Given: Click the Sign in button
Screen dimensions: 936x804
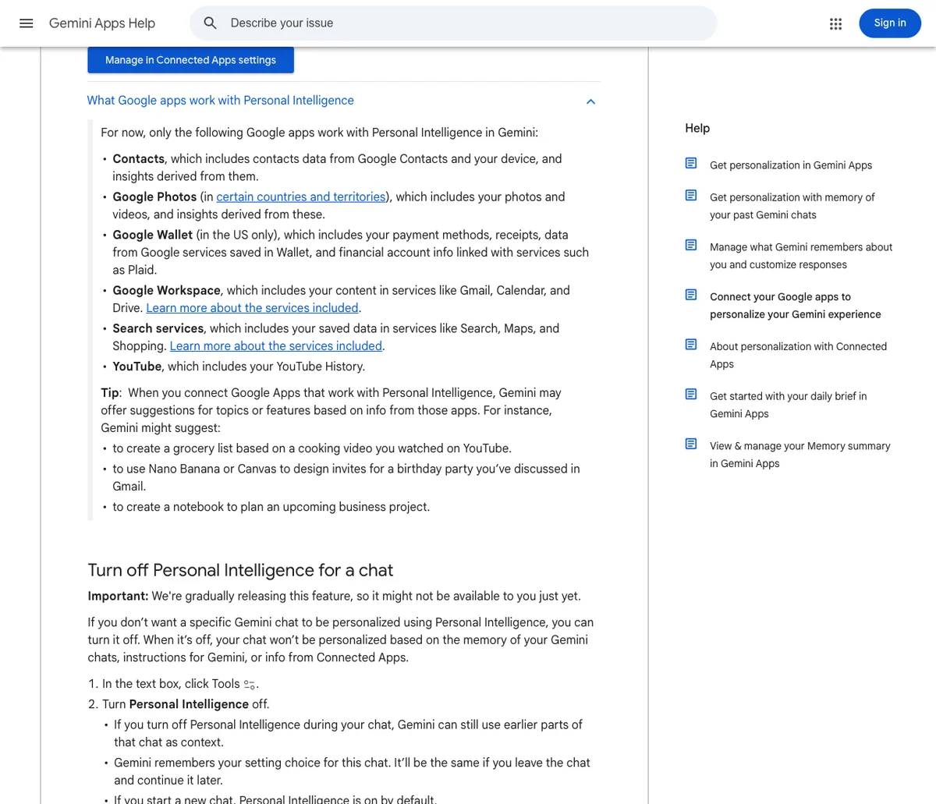Looking at the screenshot, I should click(x=890, y=23).
